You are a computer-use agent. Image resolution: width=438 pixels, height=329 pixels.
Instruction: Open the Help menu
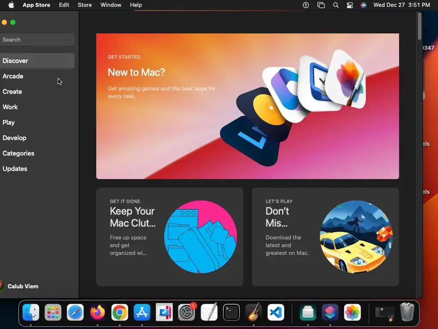click(136, 5)
